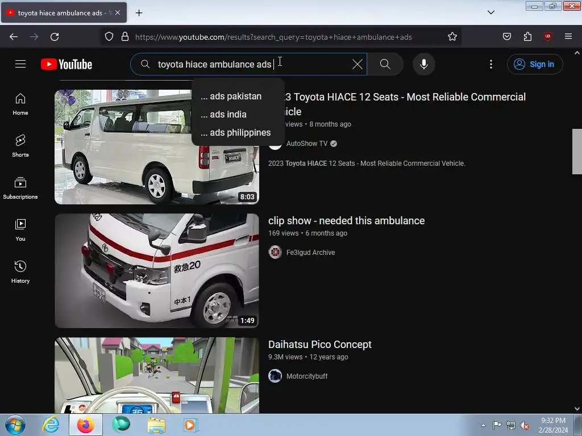Click Sign in button
This screenshot has width=582, height=436.
tap(535, 64)
